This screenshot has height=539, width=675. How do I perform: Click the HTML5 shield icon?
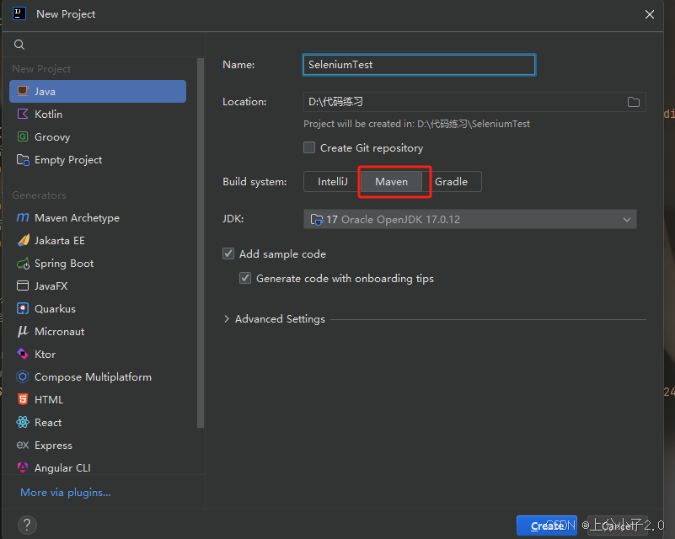(23, 399)
